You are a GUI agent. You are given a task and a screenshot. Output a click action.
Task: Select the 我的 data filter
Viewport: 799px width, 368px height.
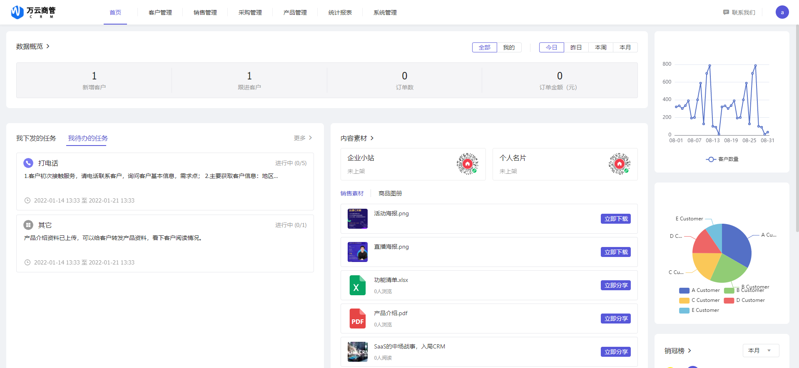point(509,47)
